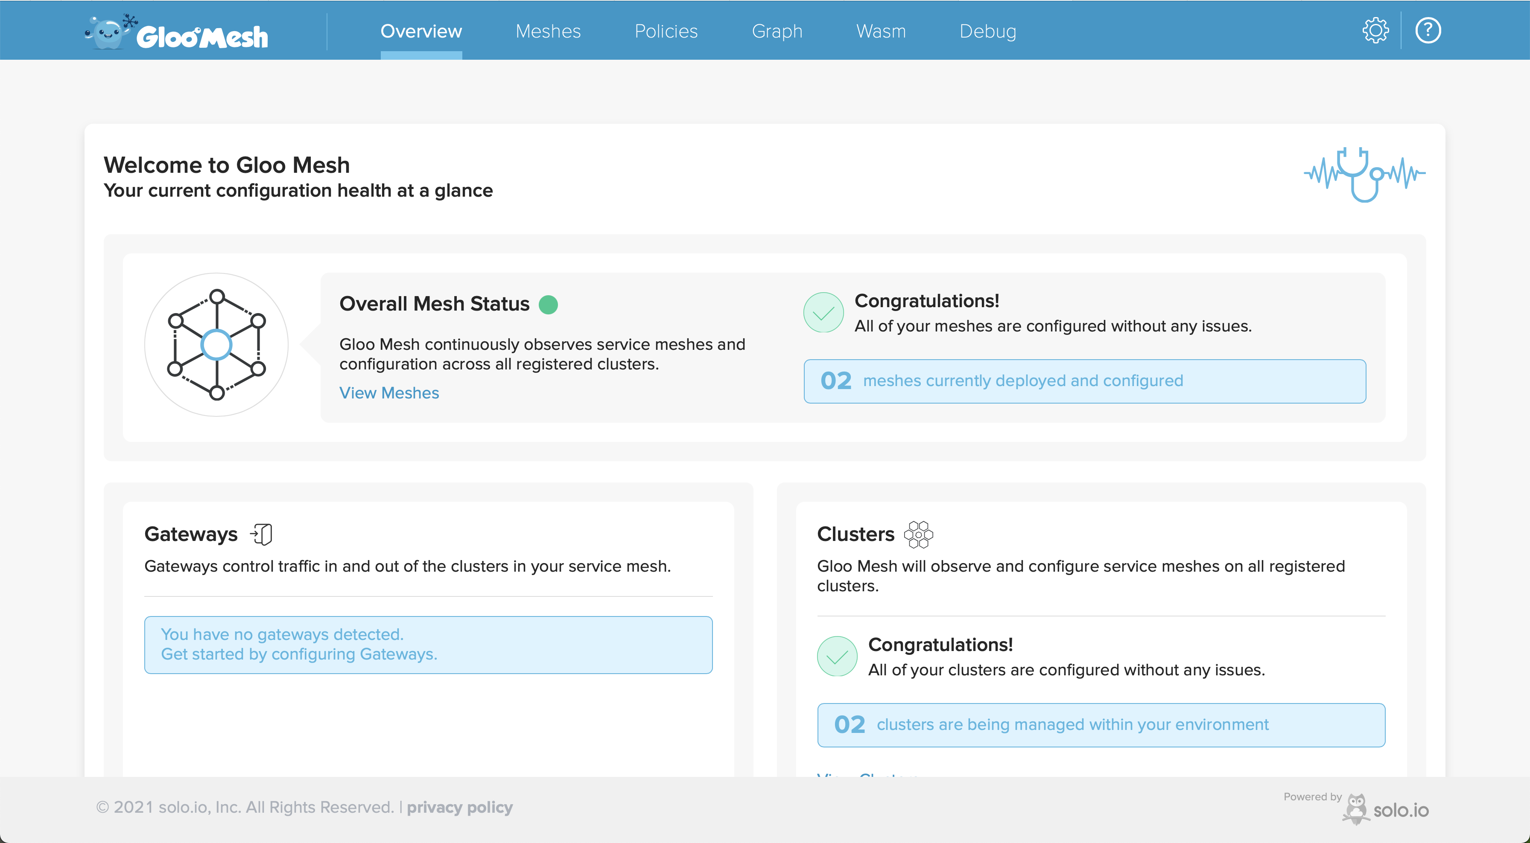Click 'Your current configuration health at a glance'
The image size is (1530, 843).
[x=298, y=191]
